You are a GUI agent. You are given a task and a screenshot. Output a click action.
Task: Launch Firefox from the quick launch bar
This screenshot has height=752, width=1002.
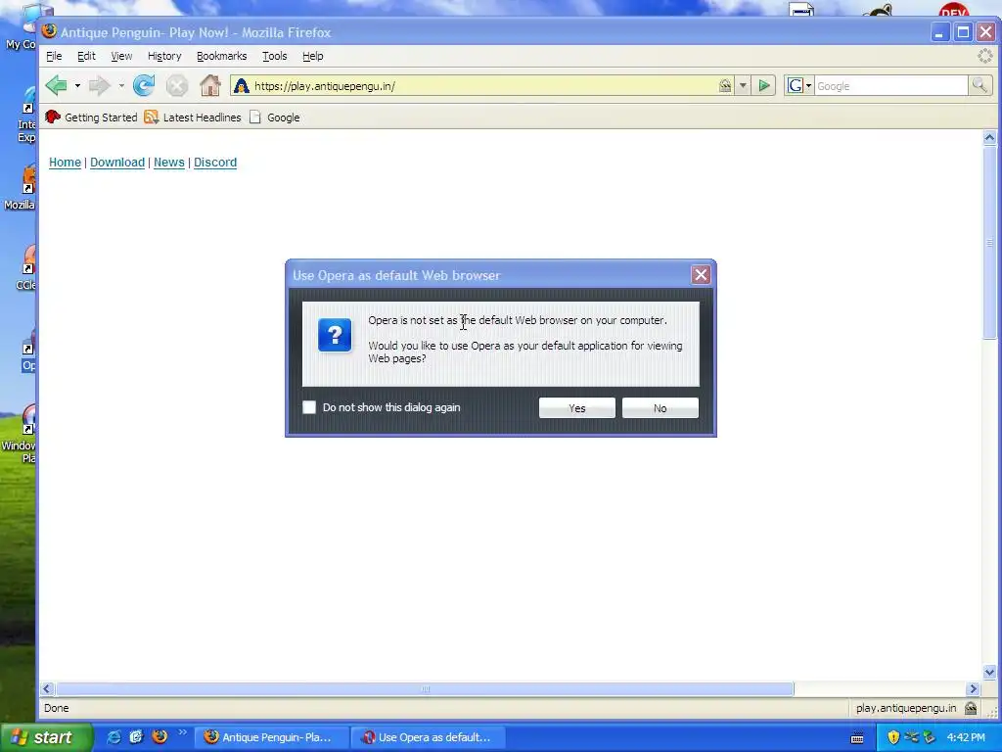pyautogui.click(x=159, y=736)
